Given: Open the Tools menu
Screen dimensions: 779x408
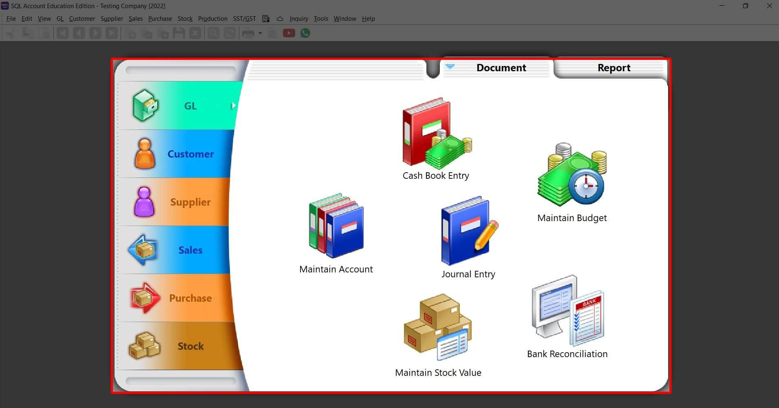Looking at the screenshot, I should (321, 19).
